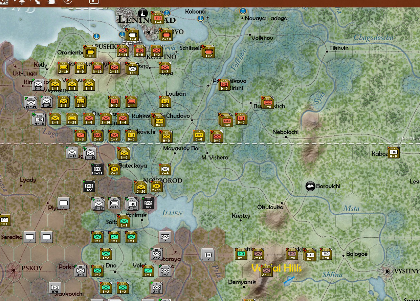This screenshot has width=420, height=301.
Task: Select the red HQ counter at Kirishi
Action: (224, 85)
